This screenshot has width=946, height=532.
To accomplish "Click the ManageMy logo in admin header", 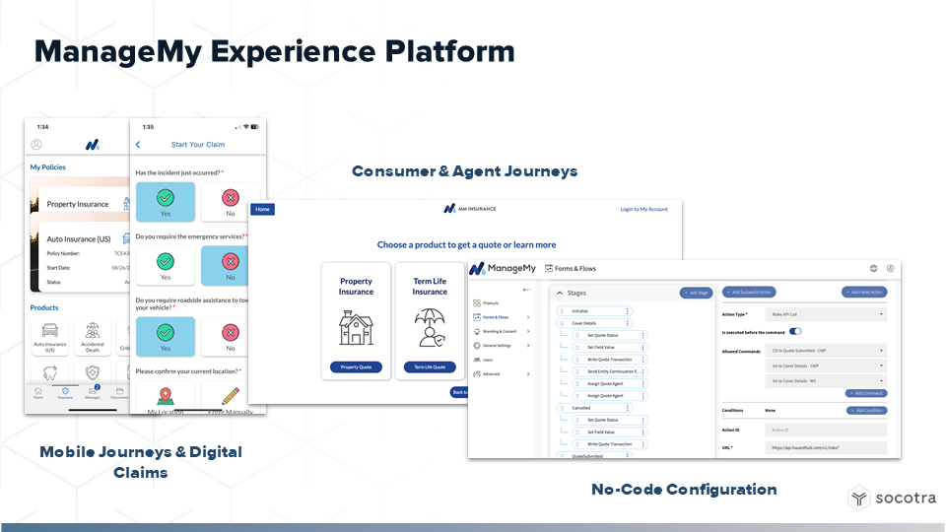I will click(503, 268).
